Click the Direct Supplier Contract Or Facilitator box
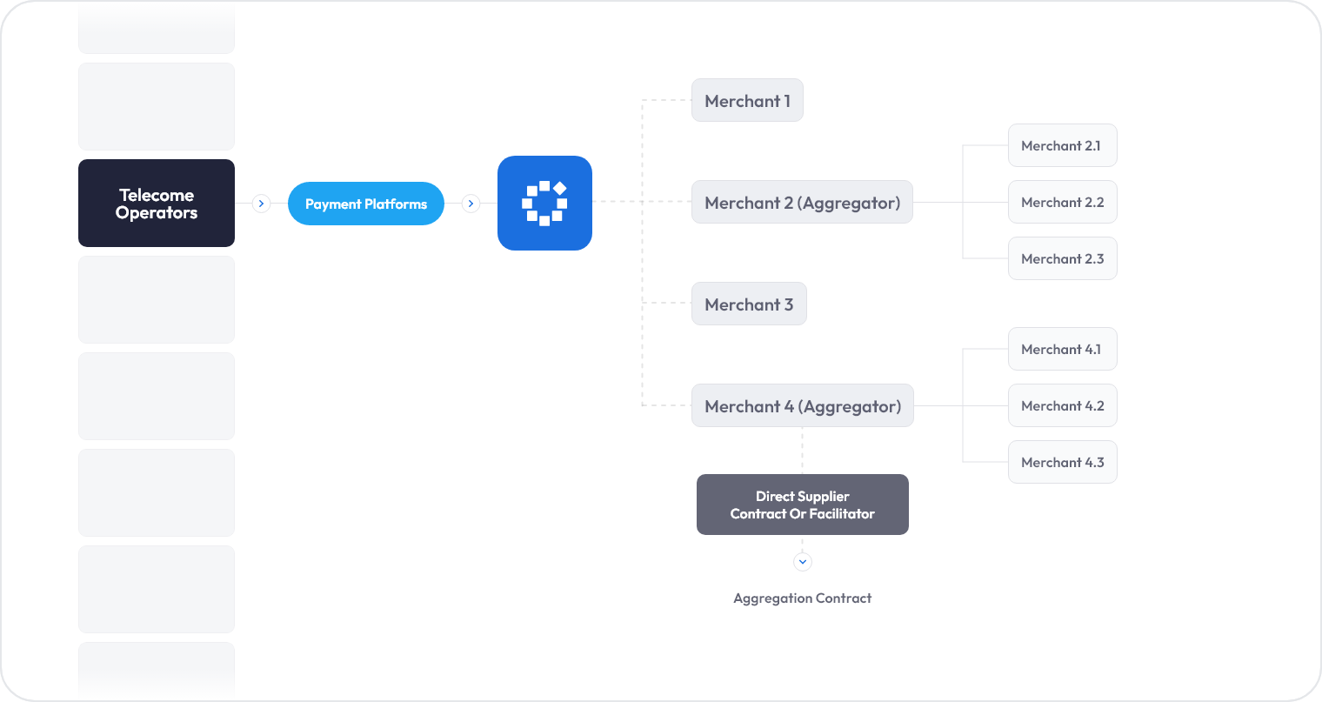 (x=803, y=505)
